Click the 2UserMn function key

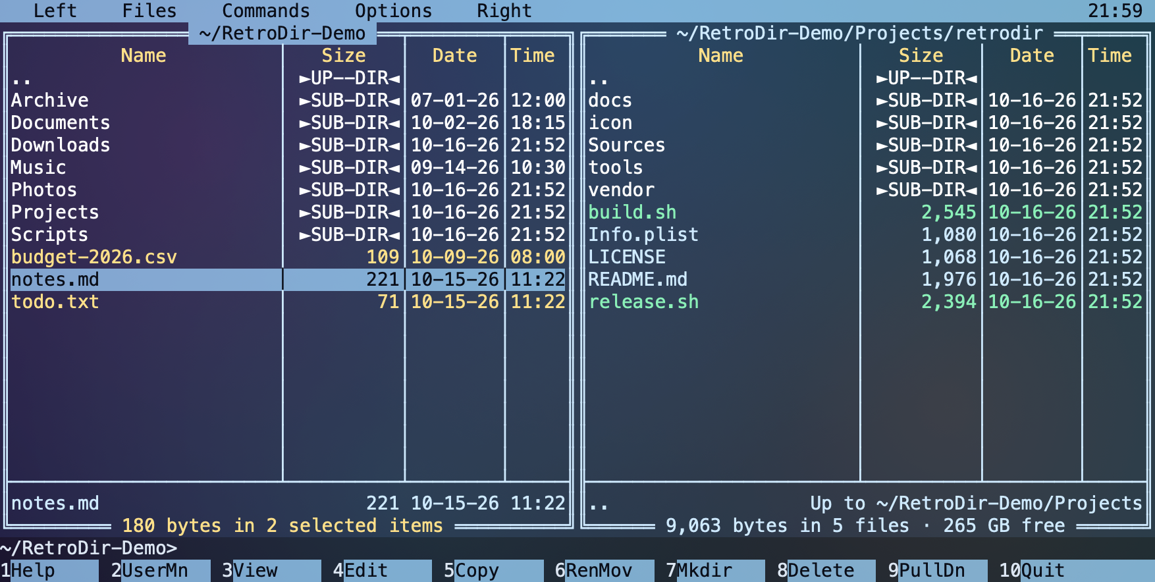pyautogui.click(x=161, y=570)
